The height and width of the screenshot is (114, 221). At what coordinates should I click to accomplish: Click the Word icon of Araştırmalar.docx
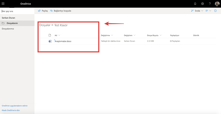[50, 41]
